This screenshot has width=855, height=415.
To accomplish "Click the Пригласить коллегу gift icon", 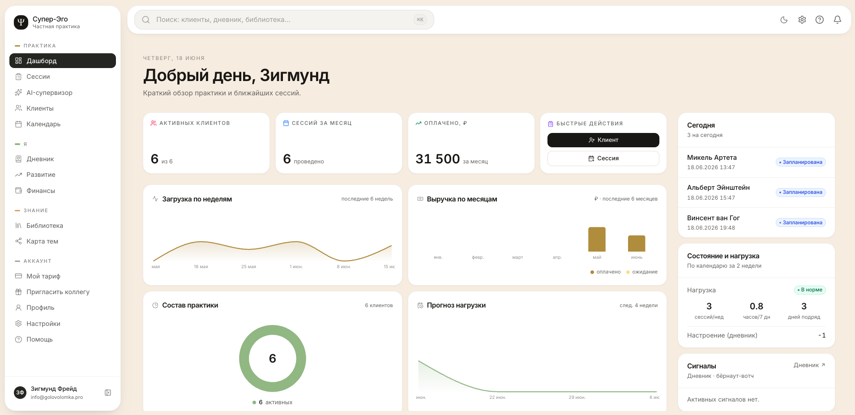I will point(18,292).
